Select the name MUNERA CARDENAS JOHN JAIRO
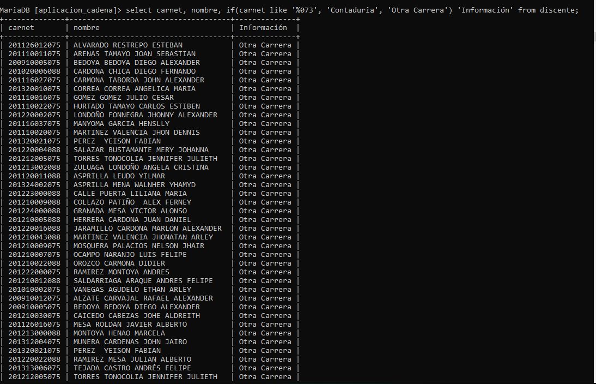Image resolution: width=596 pixels, height=384 pixels. tap(130, 342)
